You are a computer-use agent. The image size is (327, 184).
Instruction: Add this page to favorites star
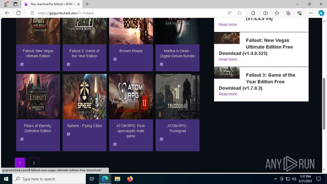(239, 13)
